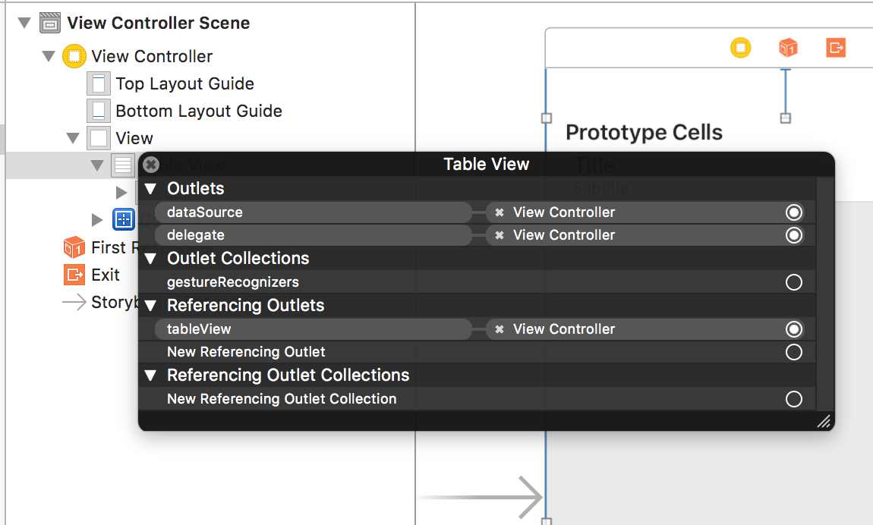Click the delegate outlet connection circle
Viewport: 873px width, 525px height.
point(794,235)
